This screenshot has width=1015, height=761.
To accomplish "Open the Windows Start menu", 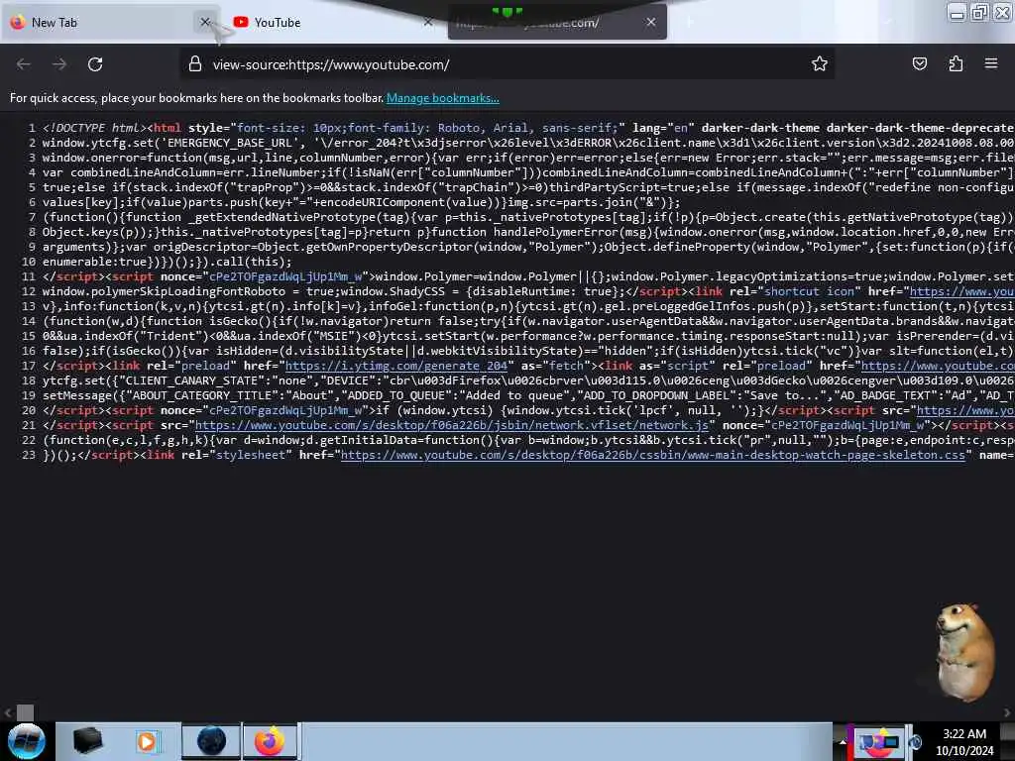I will click(27, 741).
